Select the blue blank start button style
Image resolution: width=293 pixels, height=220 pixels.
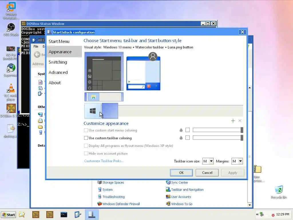click(110, 111)
